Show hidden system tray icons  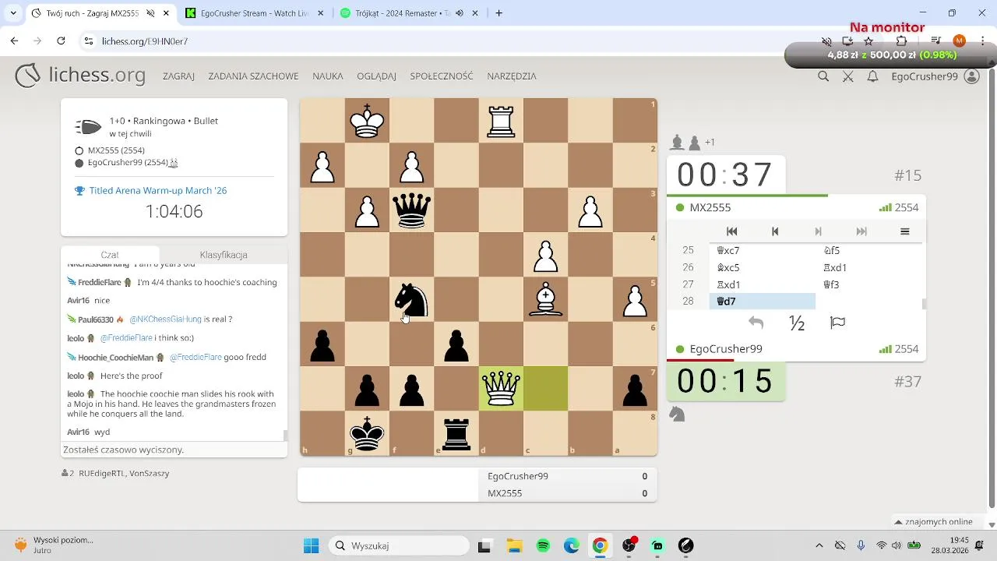(819, 545)
